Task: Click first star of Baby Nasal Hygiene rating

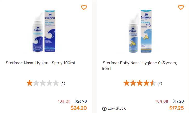Action: click(126, 83)
